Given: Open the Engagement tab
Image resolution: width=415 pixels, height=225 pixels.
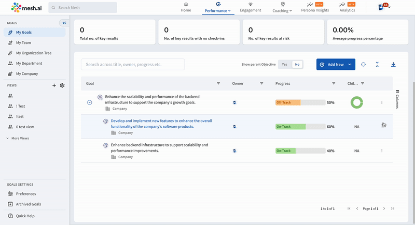Looking at the screenshot, I should pyautogui.click(x=251, y=7).
